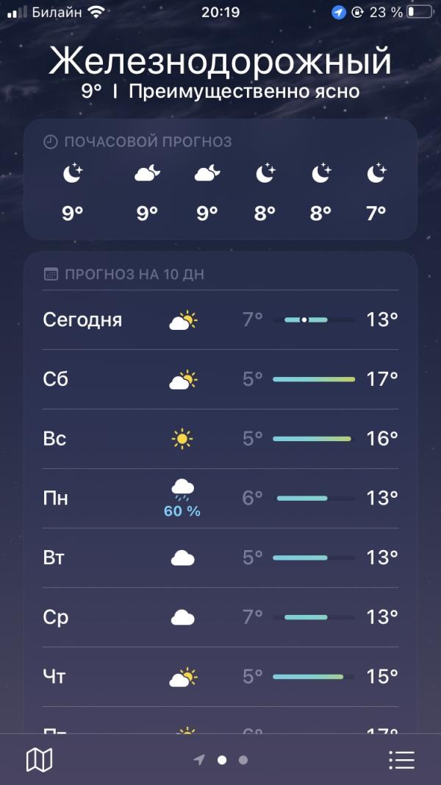This screenshot has height=785, width=441.
Task: Tap the Сб temperature range bar
Action: point(314,379)
